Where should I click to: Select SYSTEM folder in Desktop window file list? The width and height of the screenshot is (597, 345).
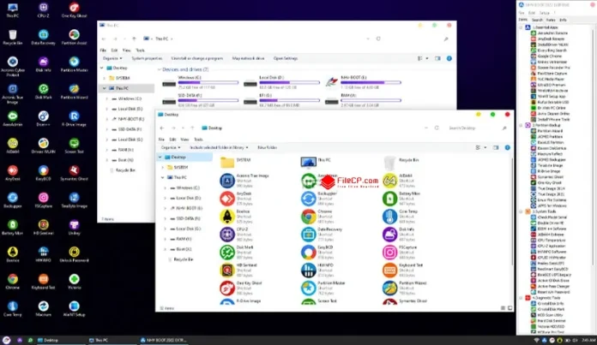(x=236, y=163)
